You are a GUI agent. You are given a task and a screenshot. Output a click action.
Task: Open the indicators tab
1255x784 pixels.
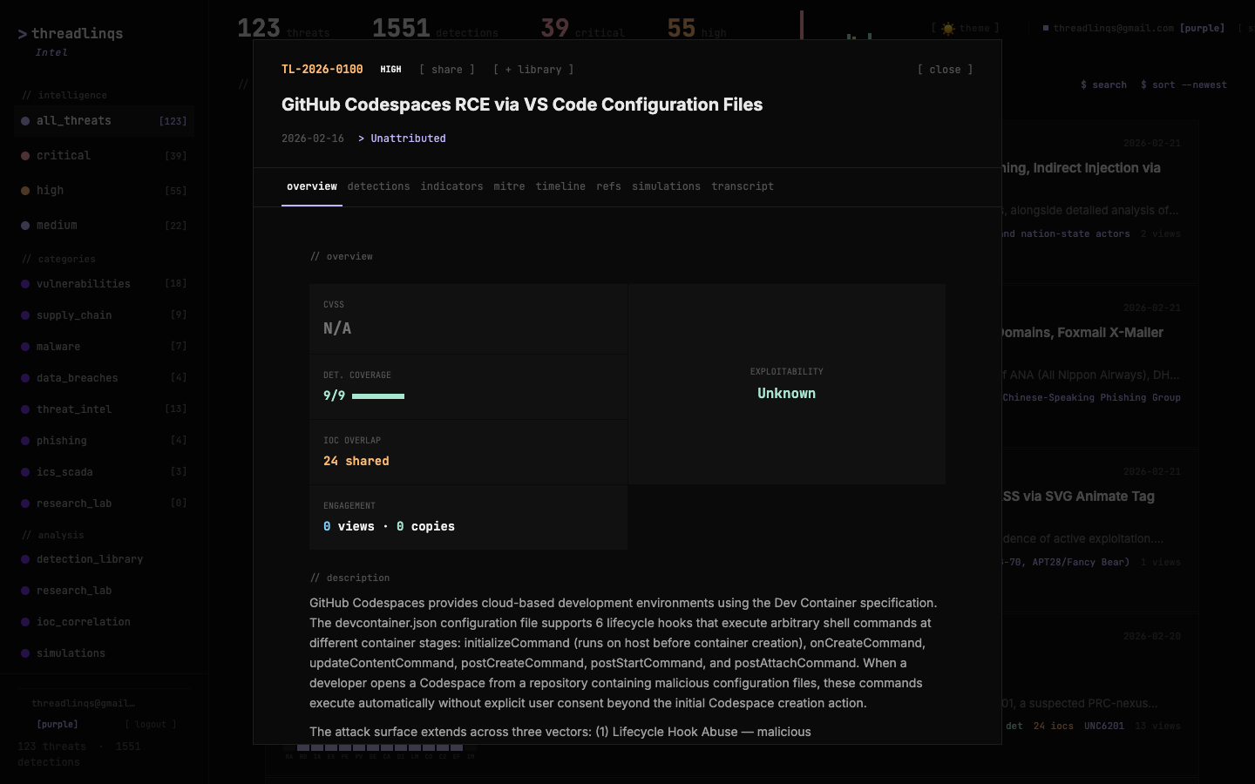tap(451, 186)
